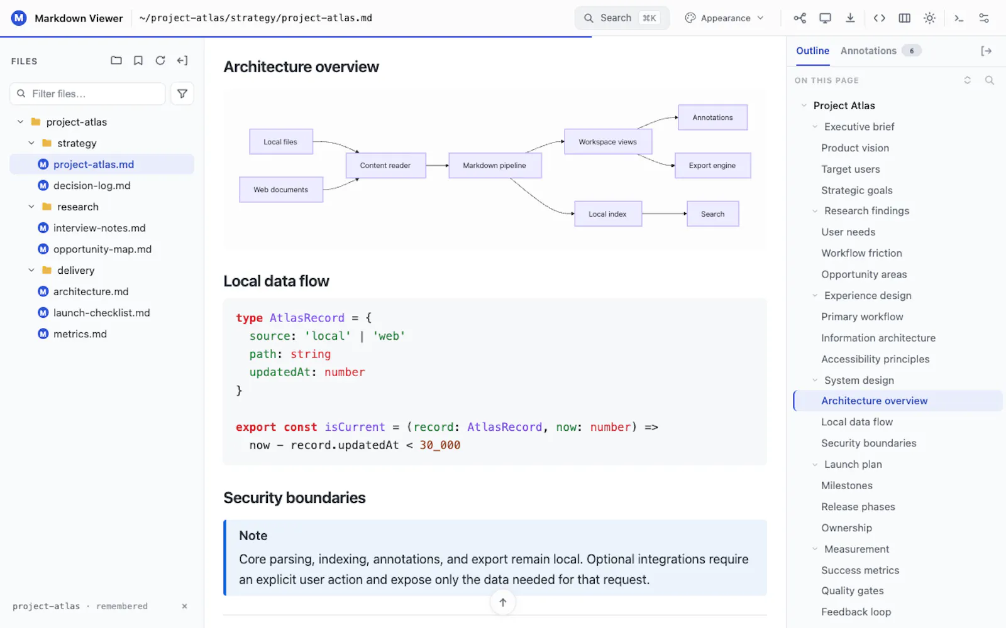The width and height of the screenshot is (1006, 628).
Task: Open interview-notes.md file
Action: coord(102,228)
